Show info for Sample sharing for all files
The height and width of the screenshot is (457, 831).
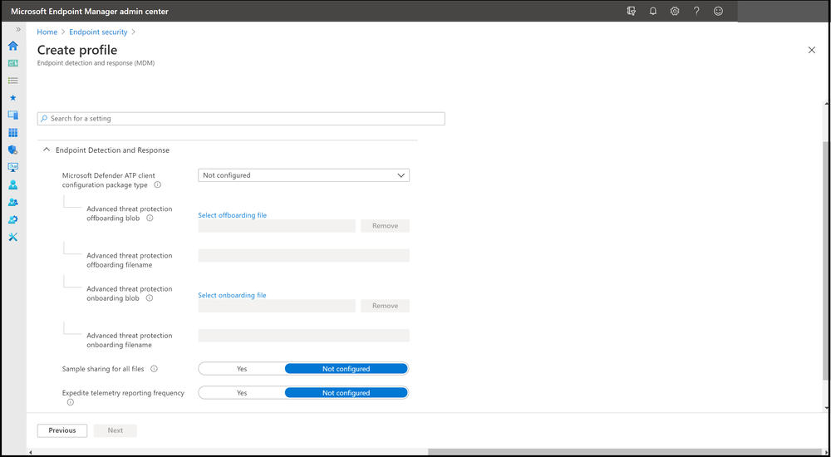pos(155,368)
